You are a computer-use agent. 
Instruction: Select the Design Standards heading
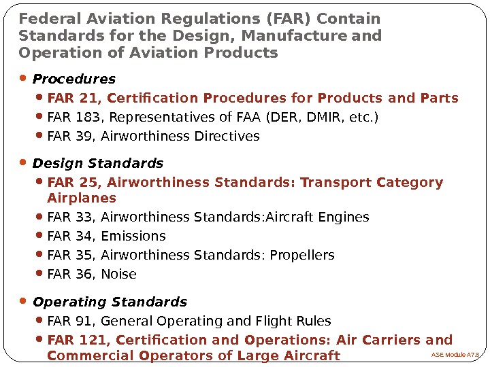point(98,164)
